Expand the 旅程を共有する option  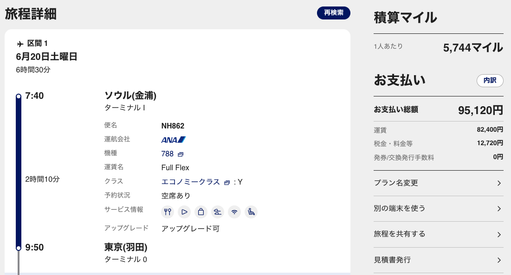(x=438, y=234)
